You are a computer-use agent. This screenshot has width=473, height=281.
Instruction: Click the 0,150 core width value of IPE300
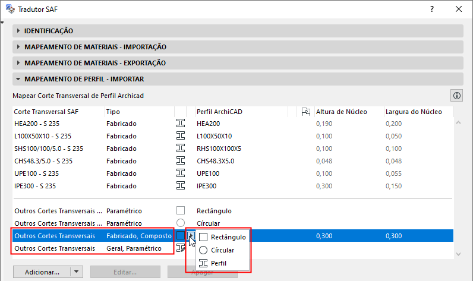coord(393,186)
